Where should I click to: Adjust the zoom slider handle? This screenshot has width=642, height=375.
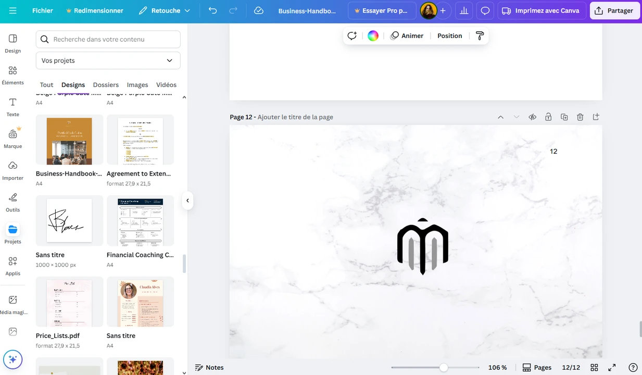click(x=443, y=367)
